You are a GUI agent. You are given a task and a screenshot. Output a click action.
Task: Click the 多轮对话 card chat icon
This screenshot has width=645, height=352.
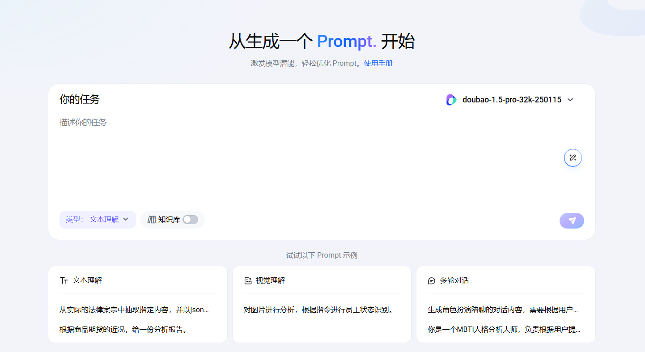coord(432,281)
